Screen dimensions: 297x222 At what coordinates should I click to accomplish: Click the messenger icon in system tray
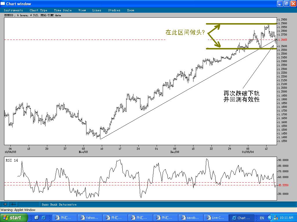[x=276, y=218]
